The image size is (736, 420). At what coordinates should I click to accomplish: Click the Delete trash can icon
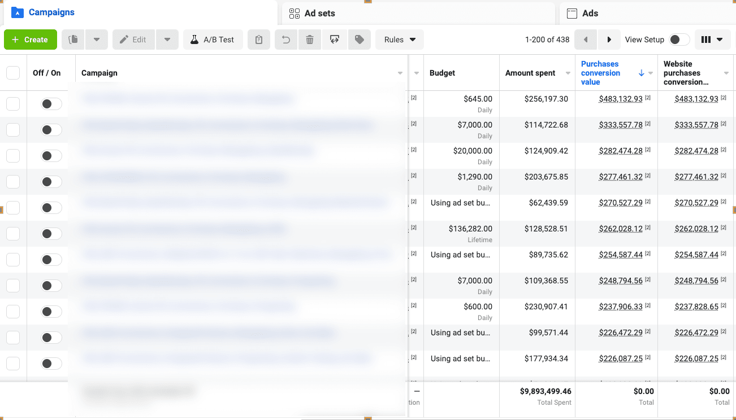pyautogui.click(x=310, y=40)
